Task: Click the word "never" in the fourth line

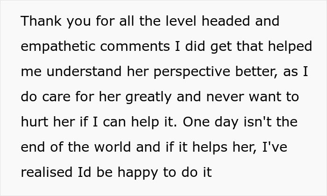Action: click(x=225, y=97)
